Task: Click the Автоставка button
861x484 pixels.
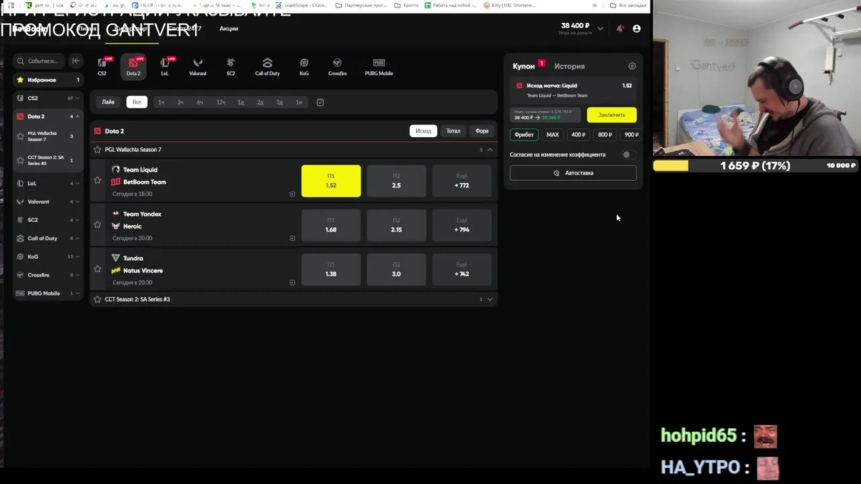Action: [x=573, y=173]
